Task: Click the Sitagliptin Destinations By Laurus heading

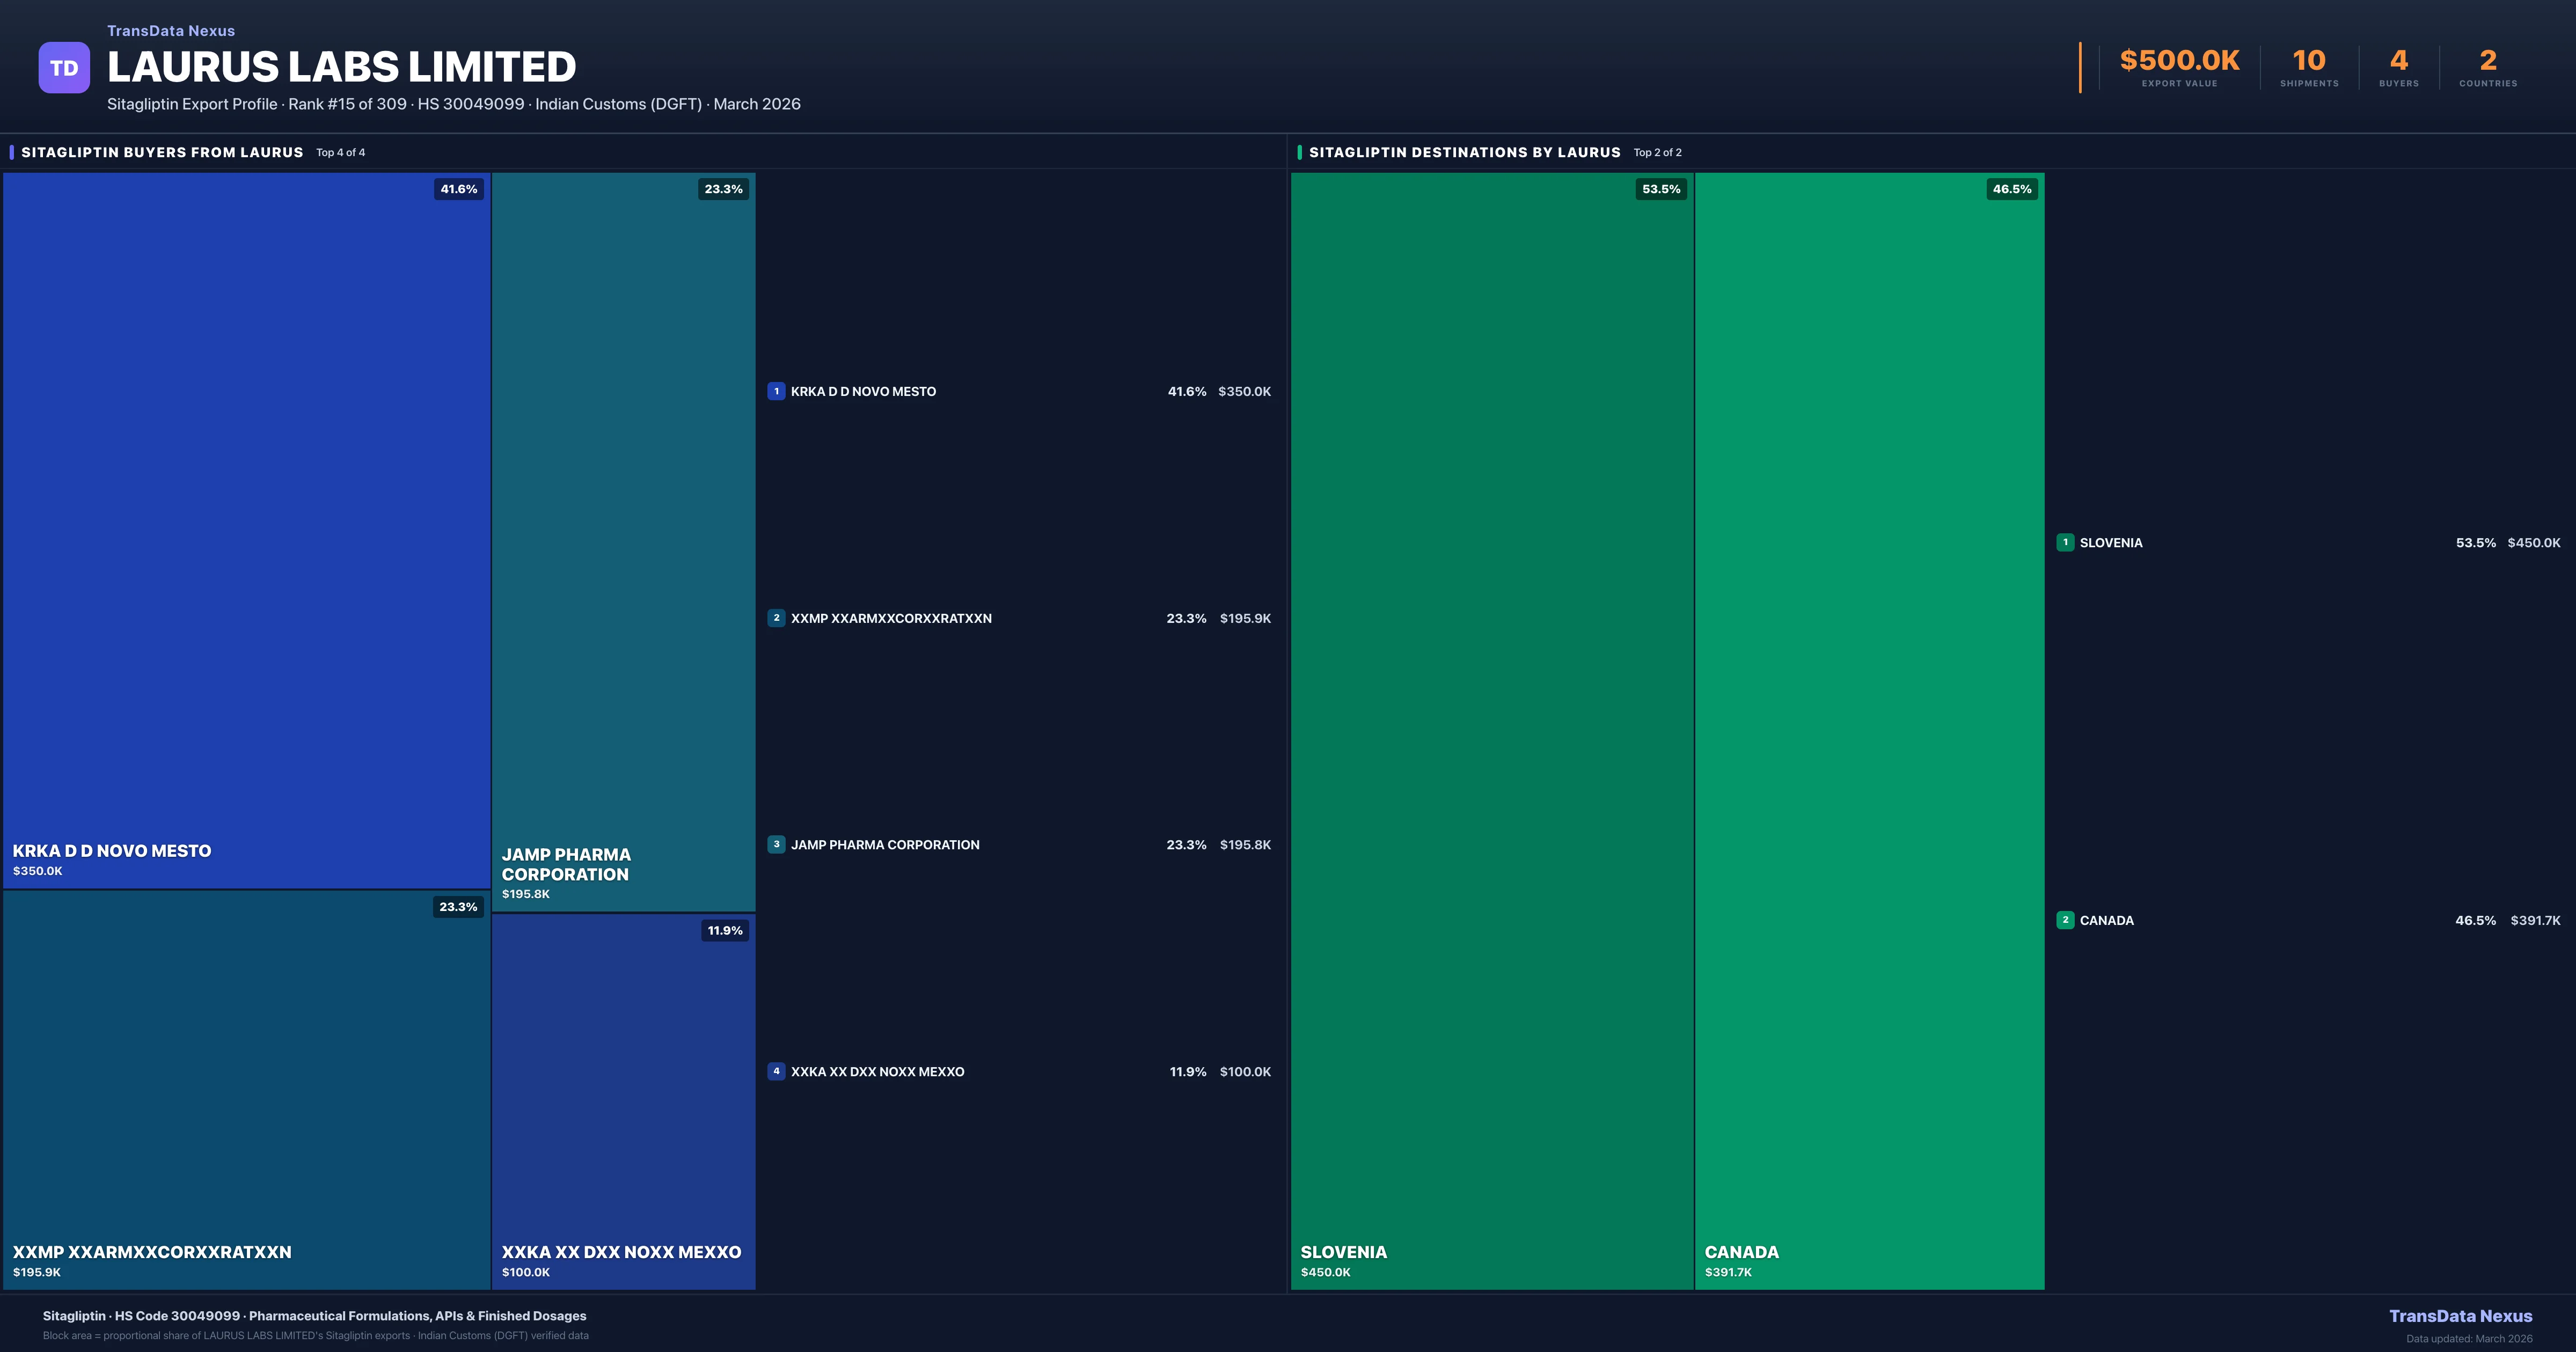Action: 1464,152
